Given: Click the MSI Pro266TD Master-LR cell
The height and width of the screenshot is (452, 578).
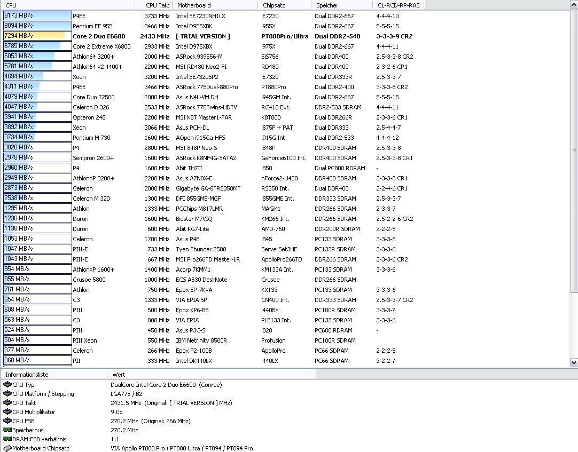Looking at the screenshot, I should coord(208,259).
